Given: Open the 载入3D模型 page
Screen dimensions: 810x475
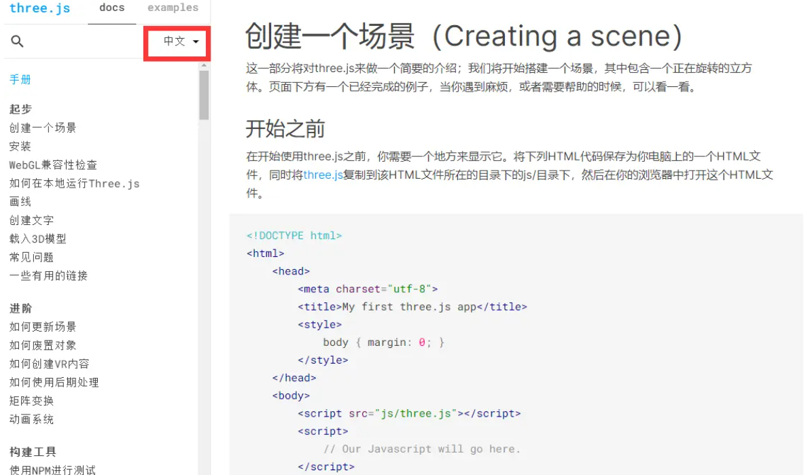Looking at the screenshot, I should pyautogui.click(x=37, y=239).
